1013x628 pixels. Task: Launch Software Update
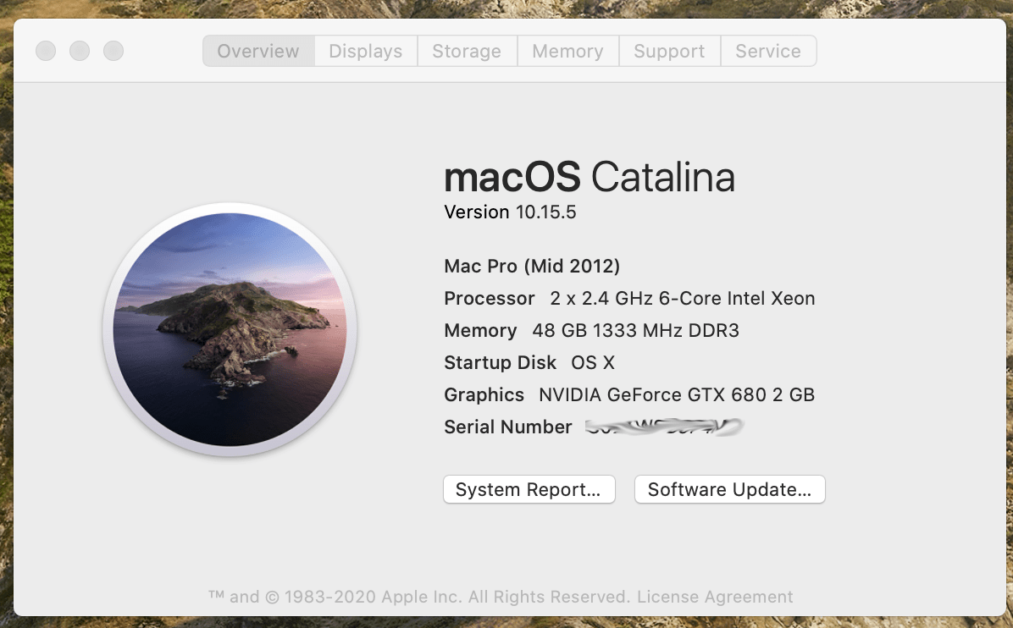(x=729, y=489)
